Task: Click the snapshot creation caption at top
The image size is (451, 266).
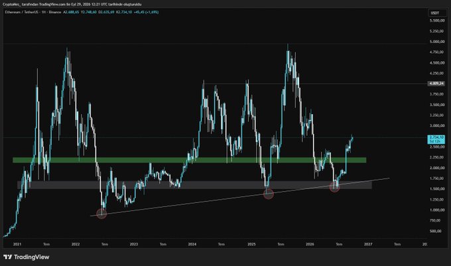Action: (x=72, y=5)
